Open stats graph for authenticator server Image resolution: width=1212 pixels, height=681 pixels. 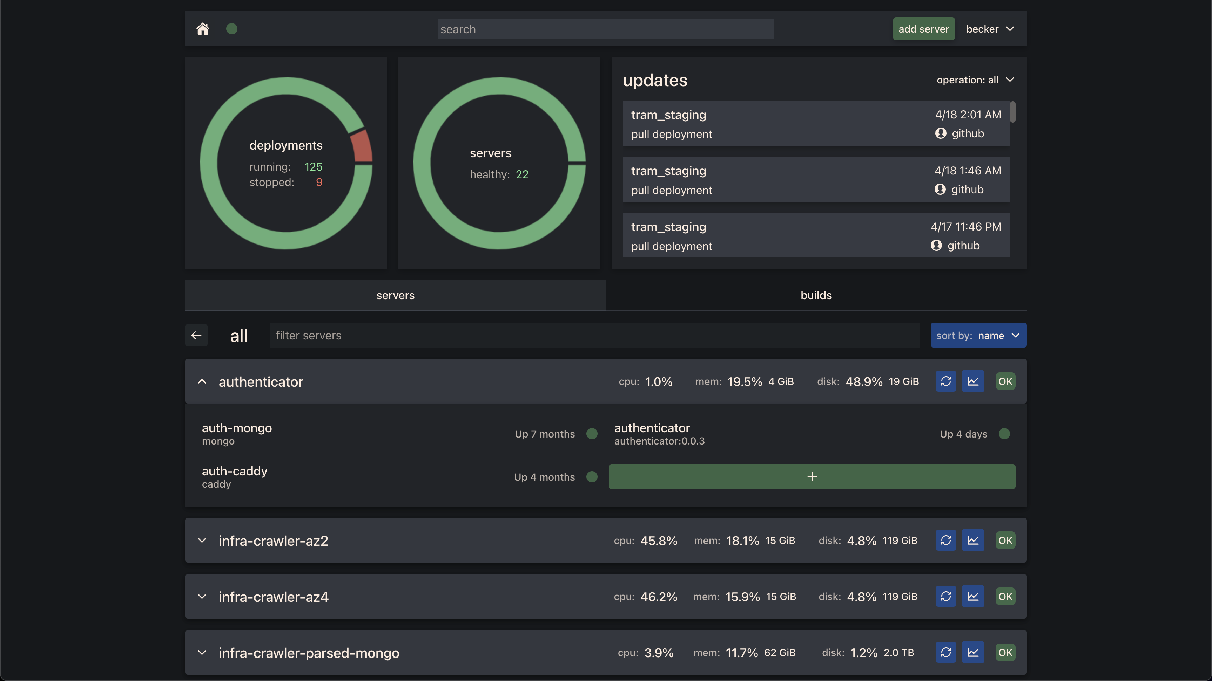[972, 381]
